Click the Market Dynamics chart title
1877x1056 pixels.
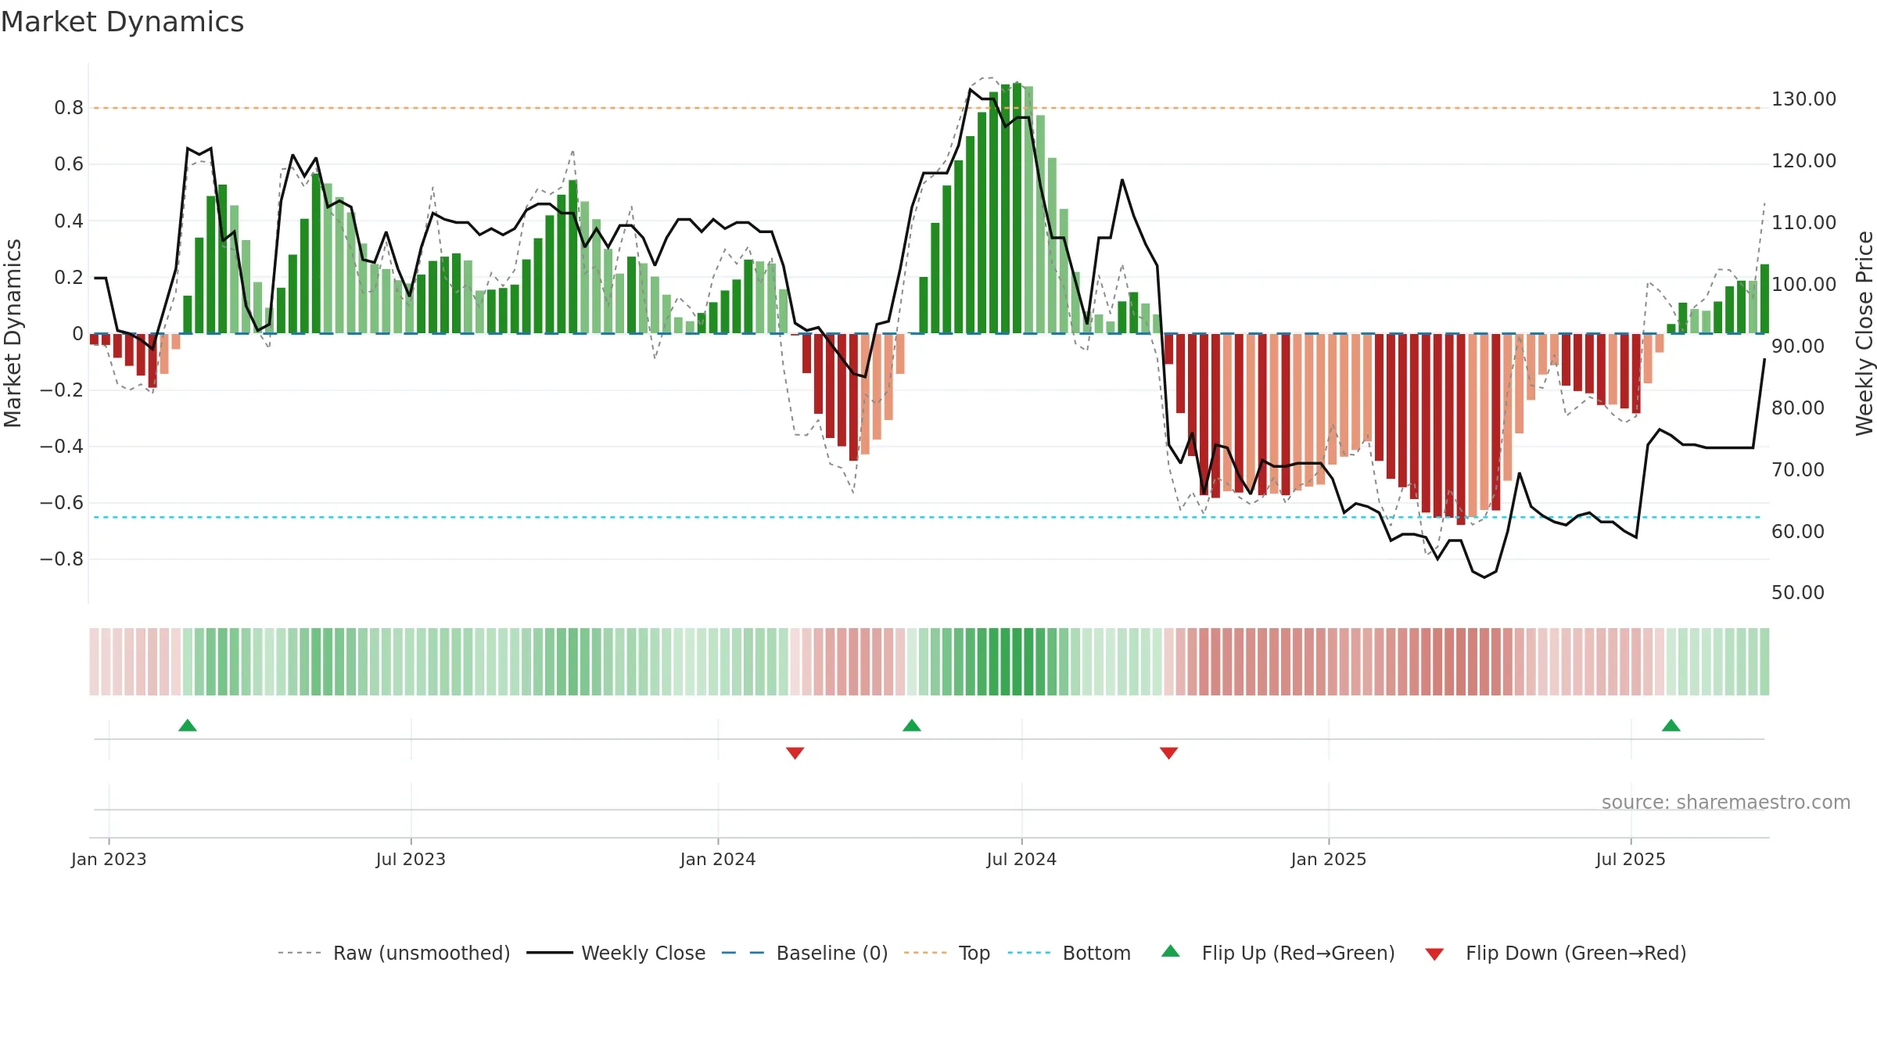tap(122, 22)
